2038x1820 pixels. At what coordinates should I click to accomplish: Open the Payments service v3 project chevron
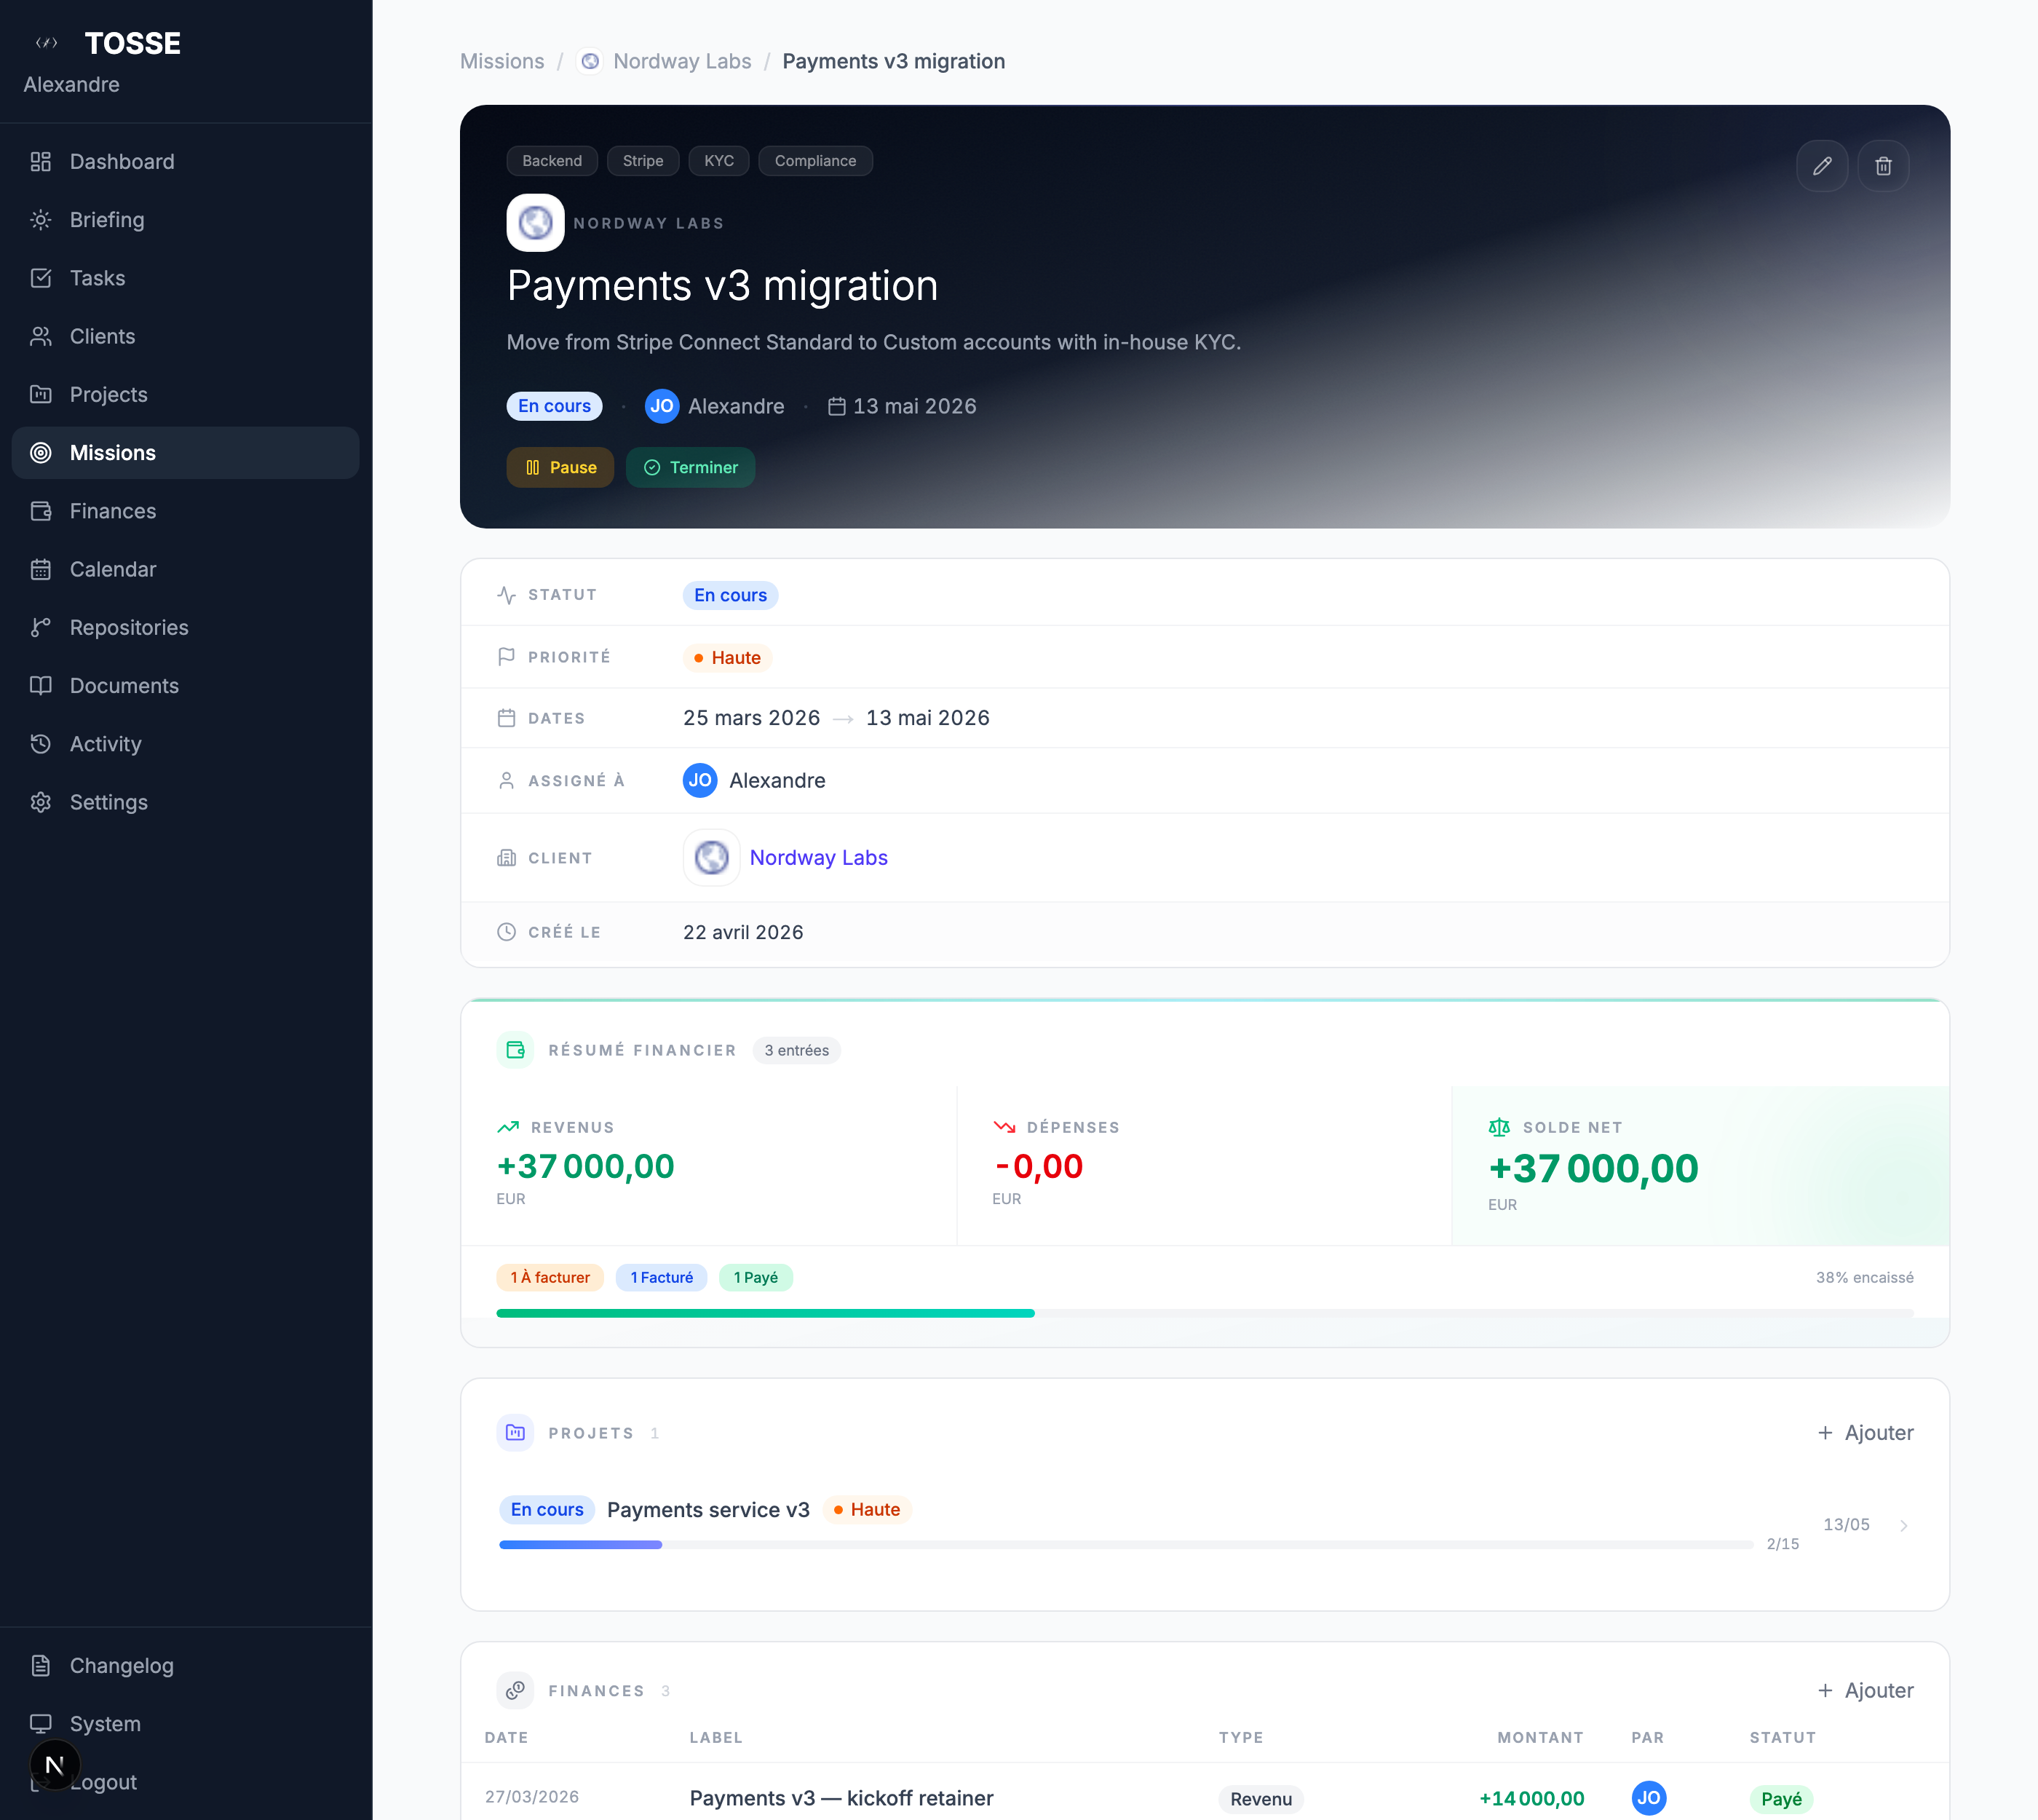click(1903, 1525)
